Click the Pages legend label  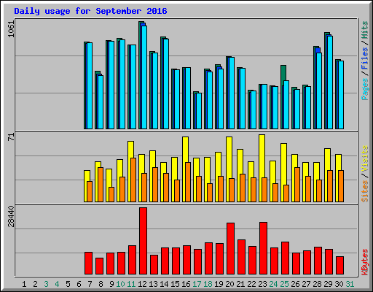coord(365,89)
